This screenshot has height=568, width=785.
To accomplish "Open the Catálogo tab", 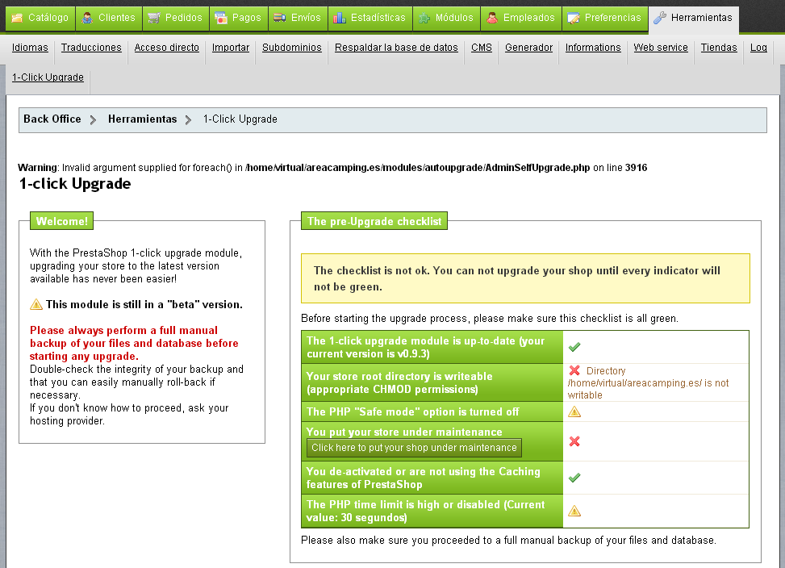I will pyautogui.click(x=40, y=18).
